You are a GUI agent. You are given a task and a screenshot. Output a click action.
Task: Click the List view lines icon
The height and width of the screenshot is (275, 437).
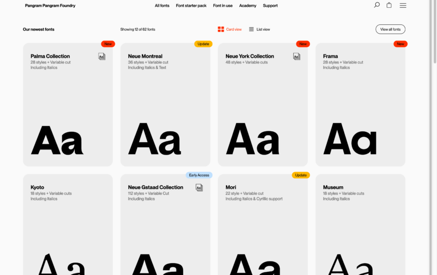pos(251,29)
